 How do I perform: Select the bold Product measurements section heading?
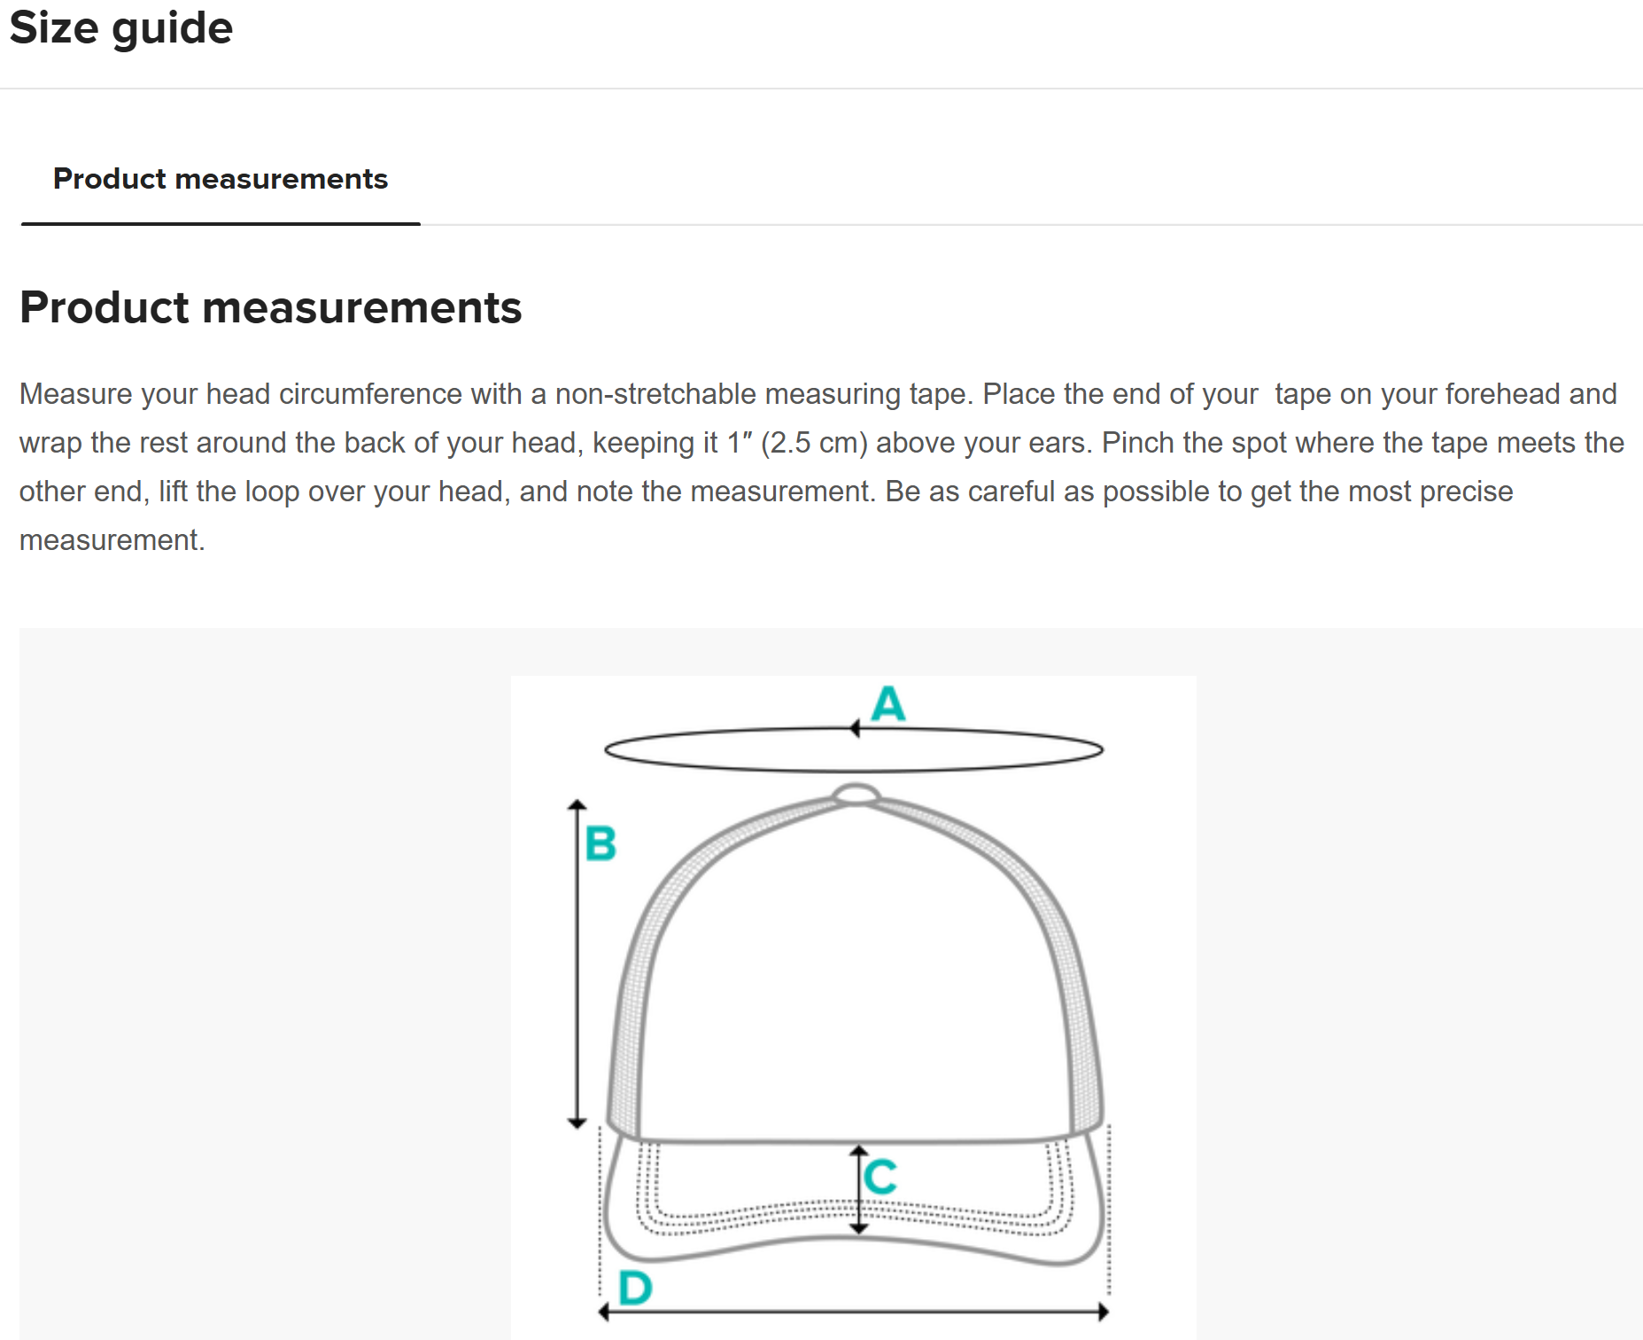click(x=270, y=307)
